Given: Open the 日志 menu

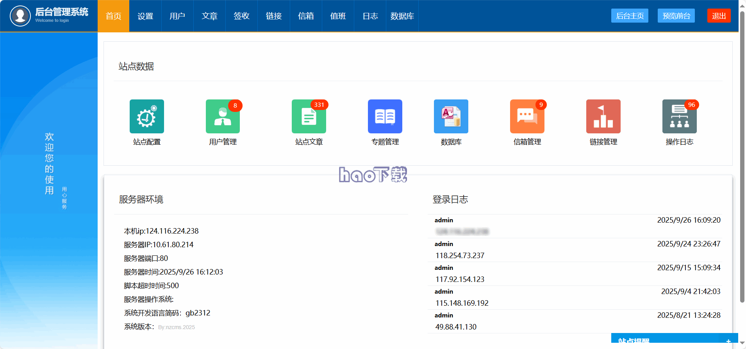Looking at the screenshot, I should coord(370,16).
